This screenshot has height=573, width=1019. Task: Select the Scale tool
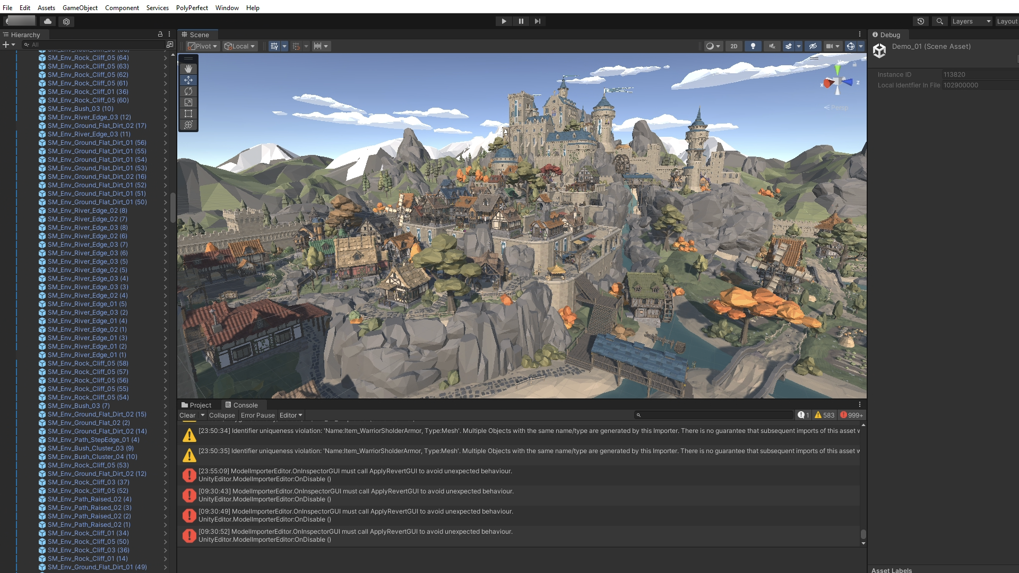tap(188, 102)
